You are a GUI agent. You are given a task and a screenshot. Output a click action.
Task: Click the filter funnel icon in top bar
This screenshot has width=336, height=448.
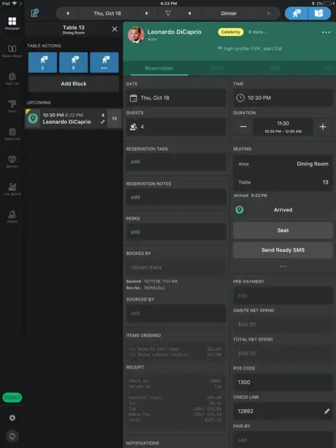[168, 13]
